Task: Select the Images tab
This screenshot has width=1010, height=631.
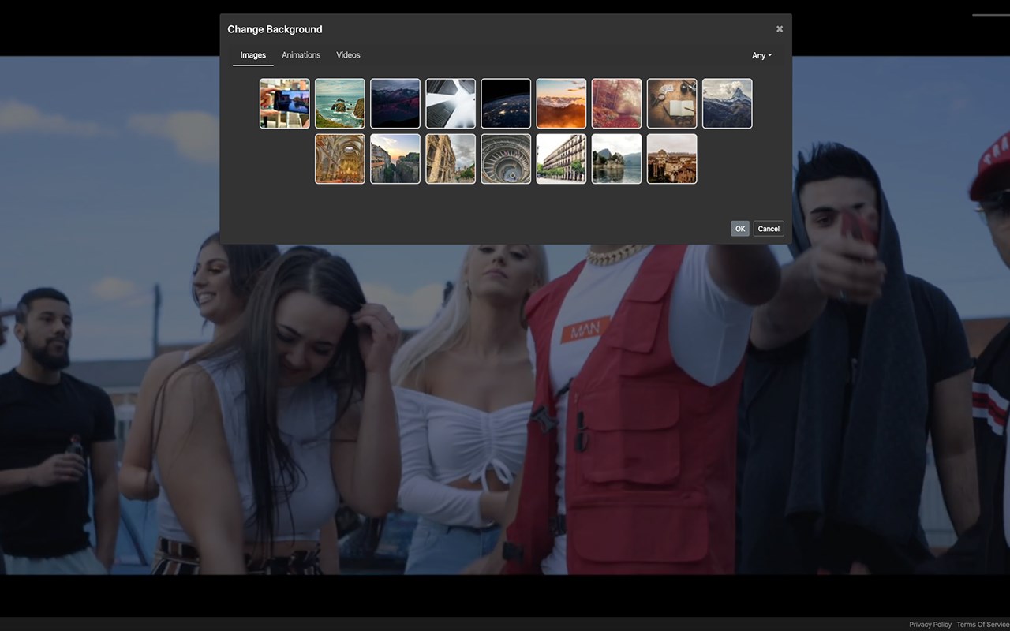Action: [252, 55]
